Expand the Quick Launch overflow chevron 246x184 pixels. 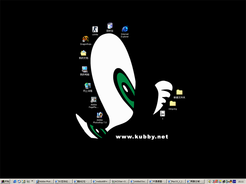pyautogui.click(x=33, y=182)
